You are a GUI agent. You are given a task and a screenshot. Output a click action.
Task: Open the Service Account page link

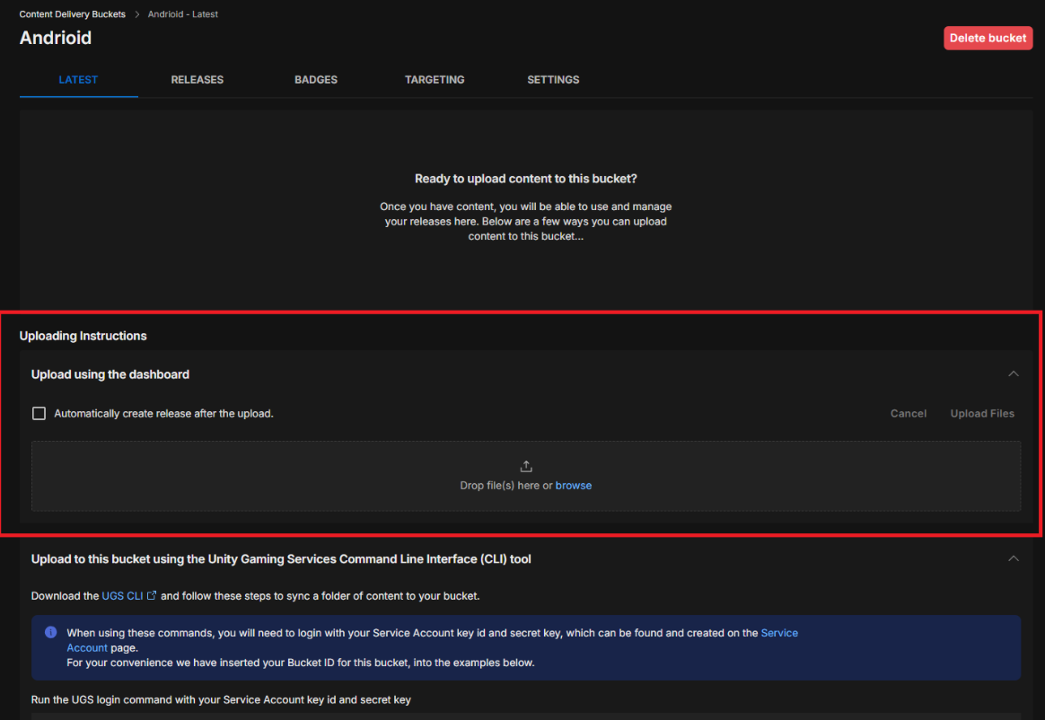click(x=779, y=633)
